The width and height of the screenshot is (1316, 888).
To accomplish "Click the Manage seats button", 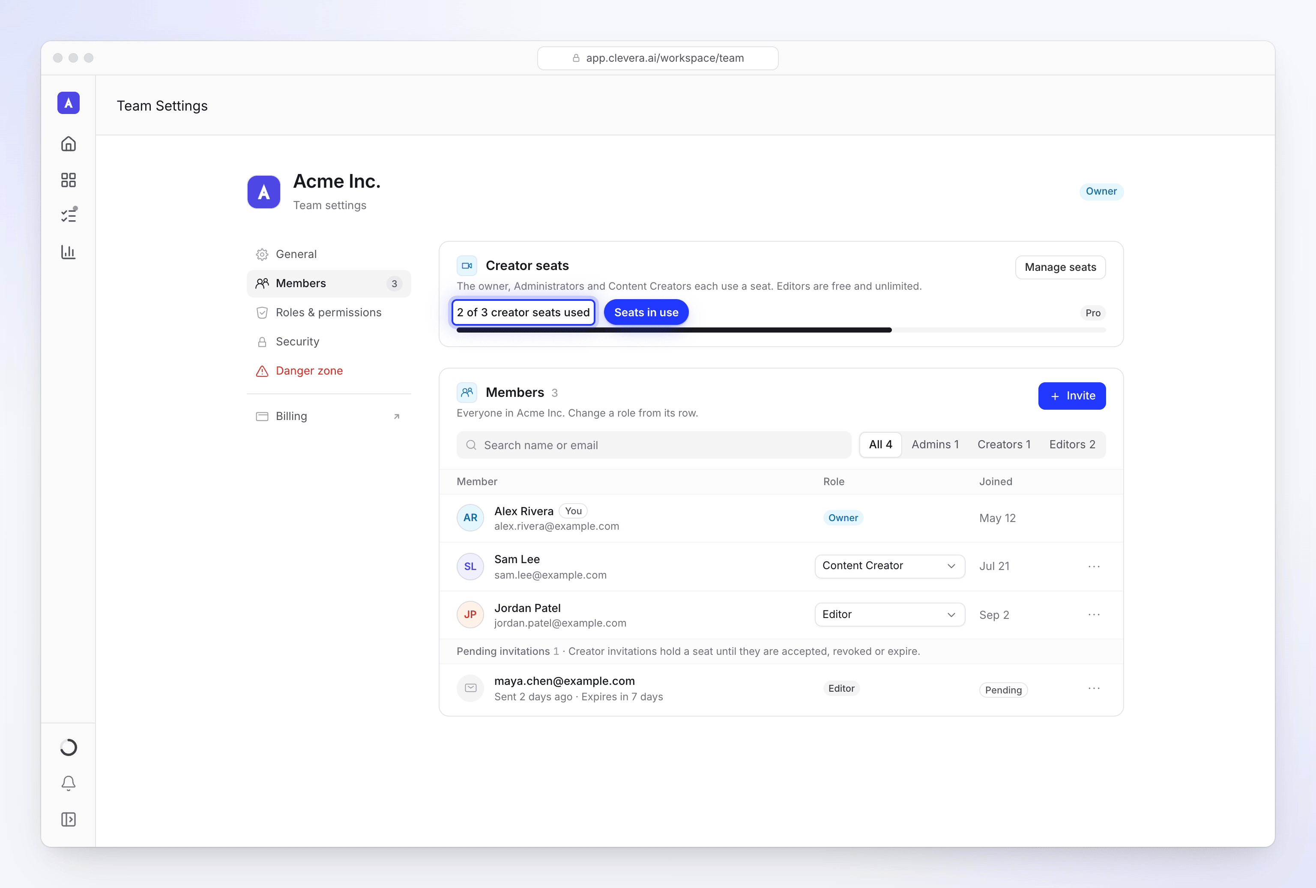I will click(1060, 267).
